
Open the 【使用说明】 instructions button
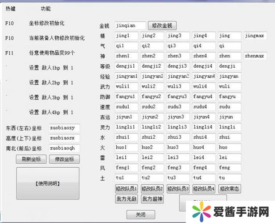coord(48,183)
